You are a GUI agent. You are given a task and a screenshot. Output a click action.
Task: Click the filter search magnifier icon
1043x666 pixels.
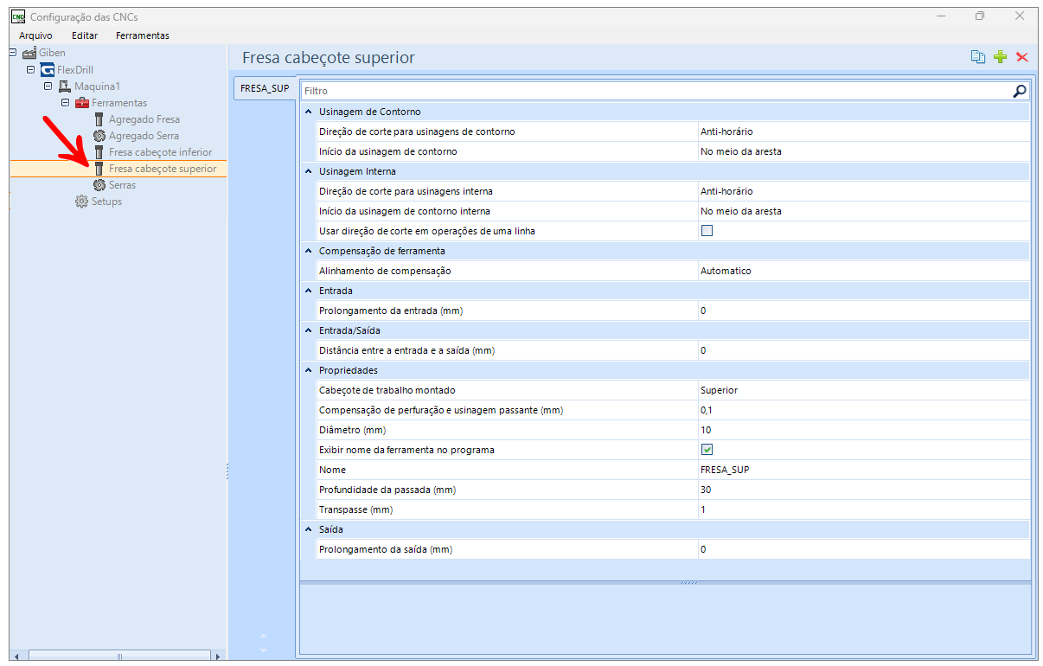[1020, 91]
